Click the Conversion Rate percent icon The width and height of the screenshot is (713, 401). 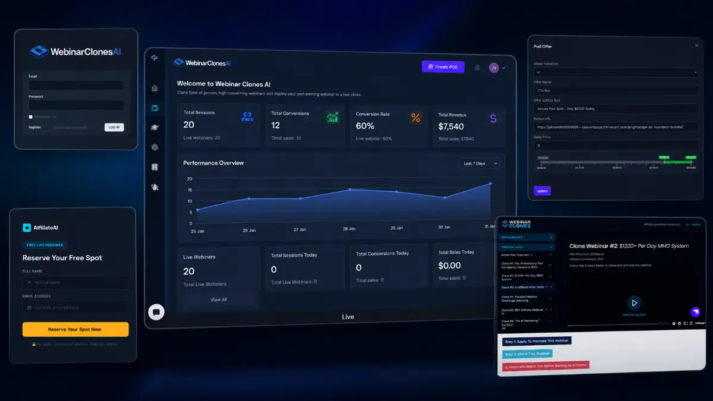(415, 118)
